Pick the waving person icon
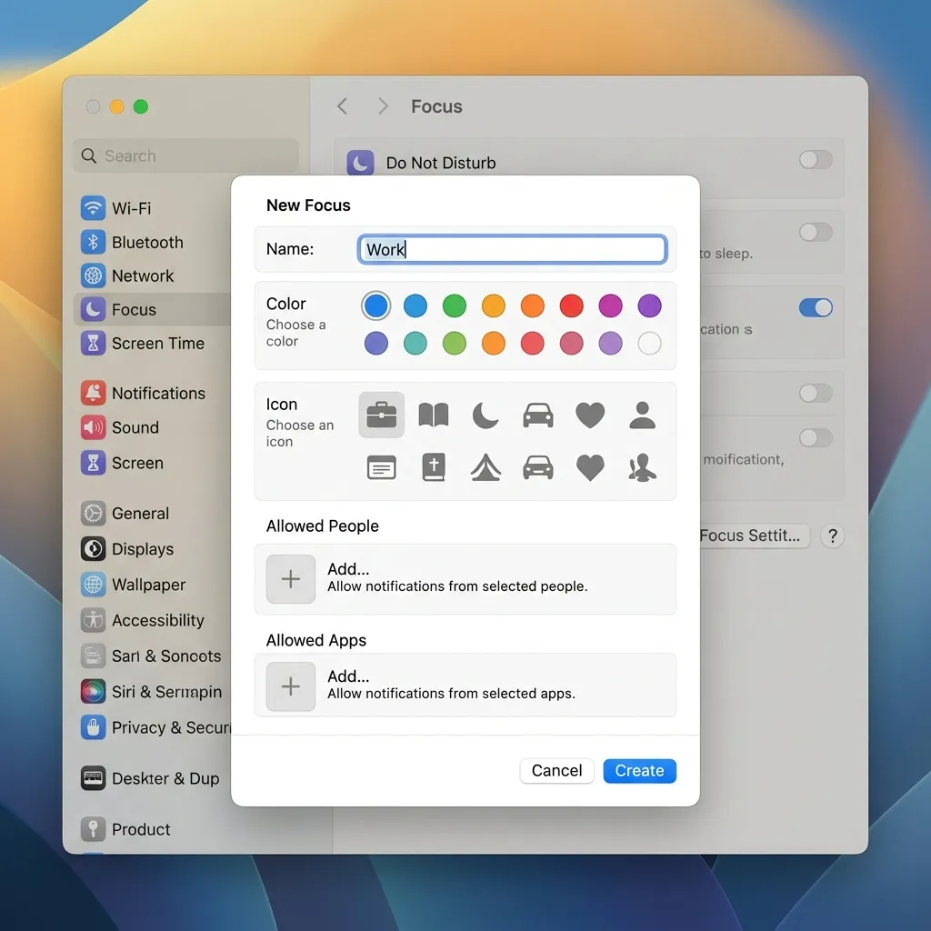This screenshot has width=931, height=931. point(643,467)
